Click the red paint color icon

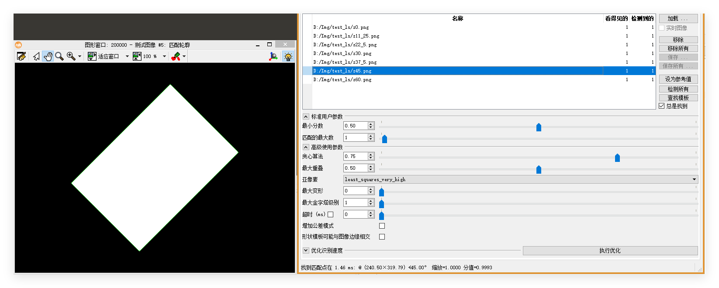pyautogui.click(x=176, y=56)
